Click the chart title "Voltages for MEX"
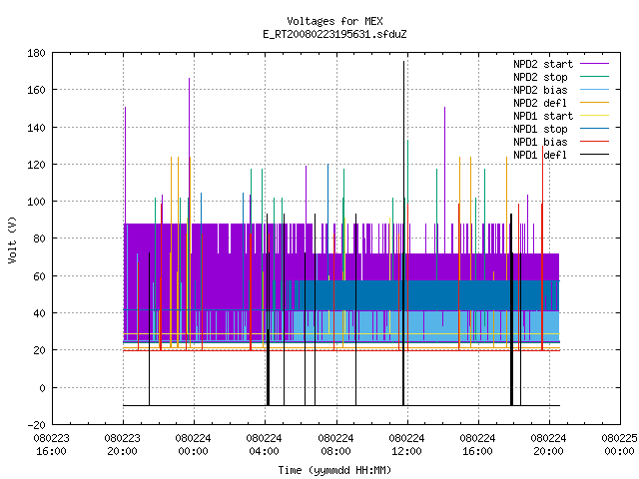The height and width of the screenshot is (479, 639). click(x=334, y=21)
